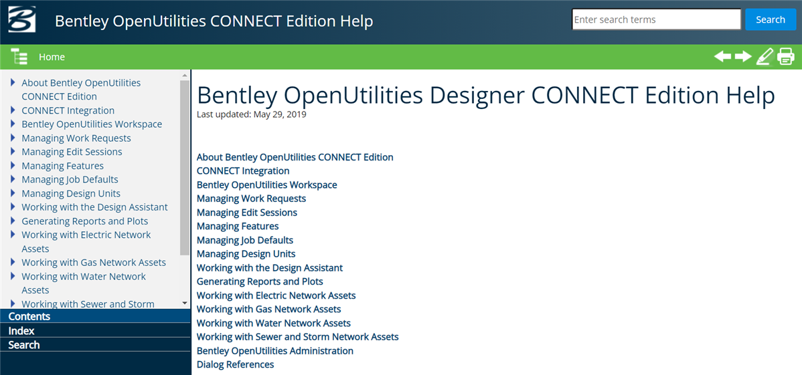Open Working with Sewer and Storm Network Assets link
Viewport: 802px width, 375px height.
tap(298, 337)
